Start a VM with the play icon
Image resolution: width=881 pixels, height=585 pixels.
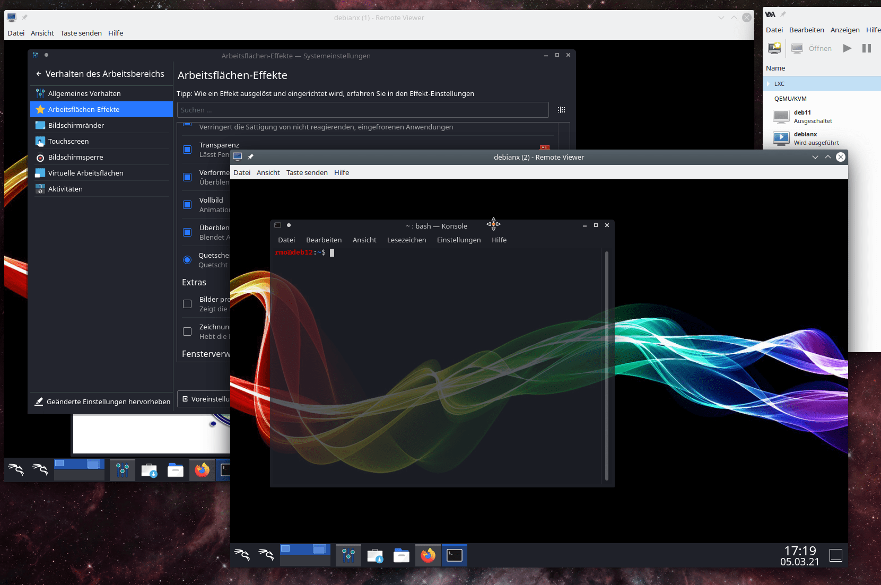tap(847, 48)
